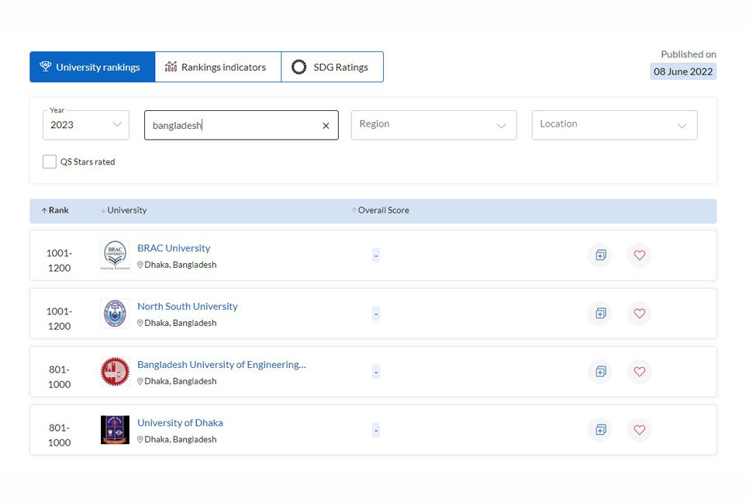Favorite University of Dhaka heart icon
The width and height of the screenshot is (749, 503).
coord(639,430)
